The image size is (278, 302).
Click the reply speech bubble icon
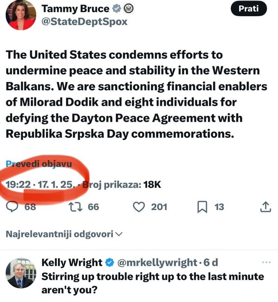[x=14, y=206]
